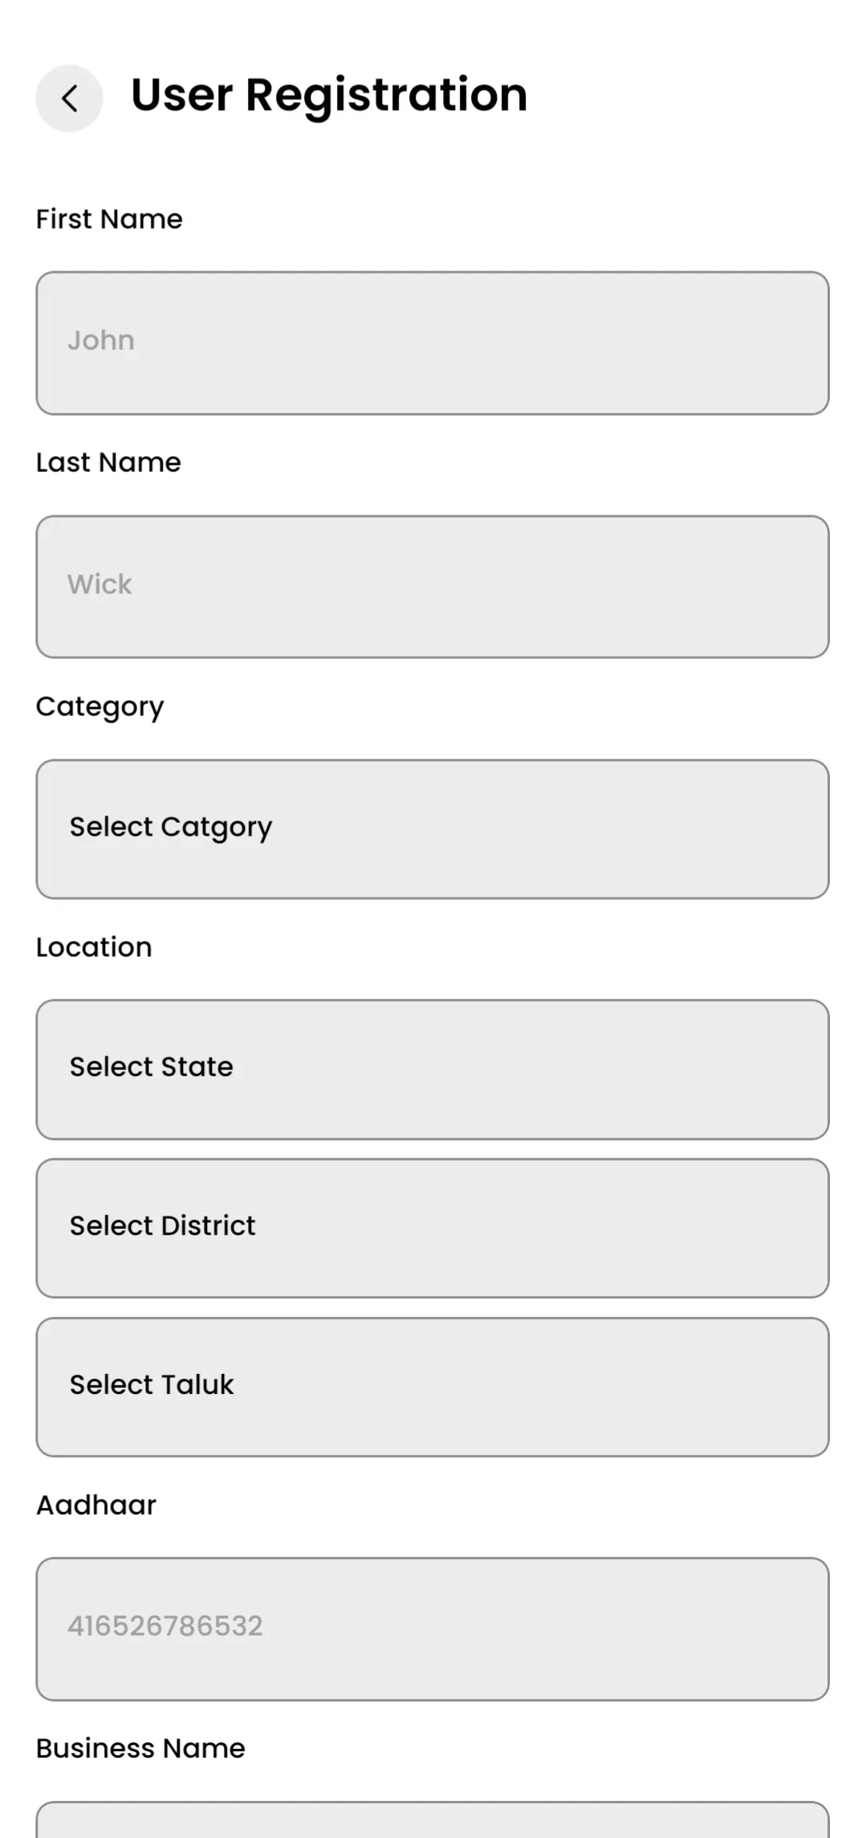Image resolution: width=866 pixels, height=1838 pixels.
Task: Click the Aadhaar label
Action: pyautogui.click(x=96, y=1505)
